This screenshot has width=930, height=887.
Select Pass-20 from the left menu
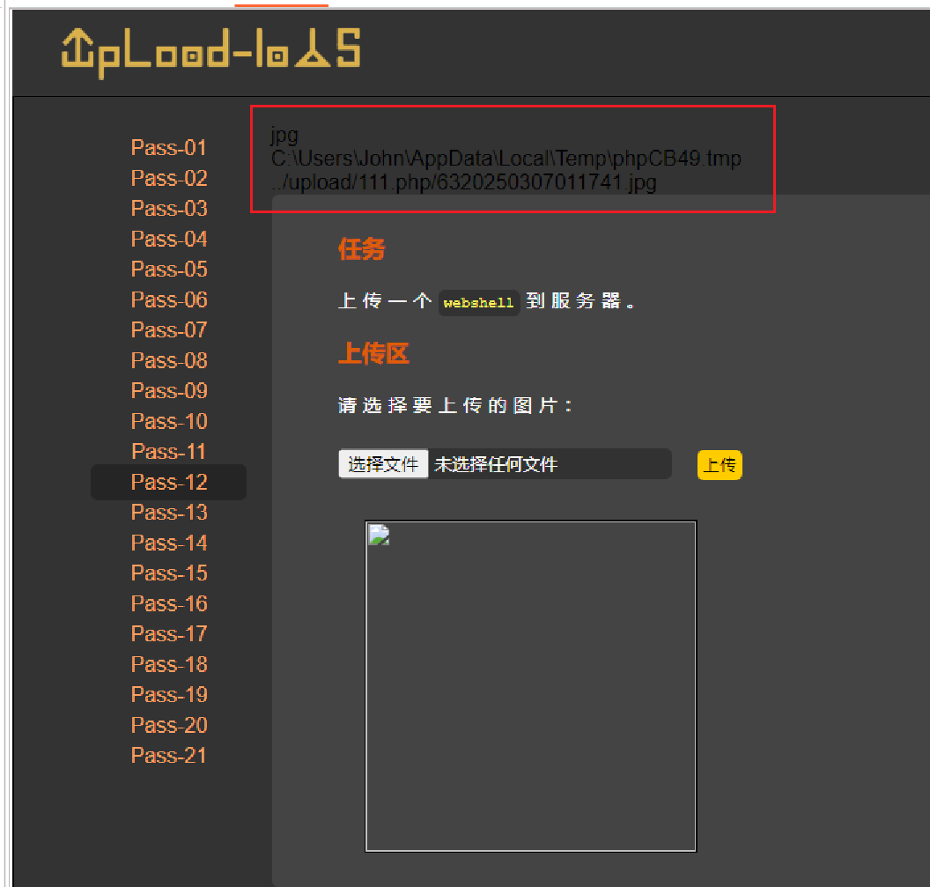(168, 724)
